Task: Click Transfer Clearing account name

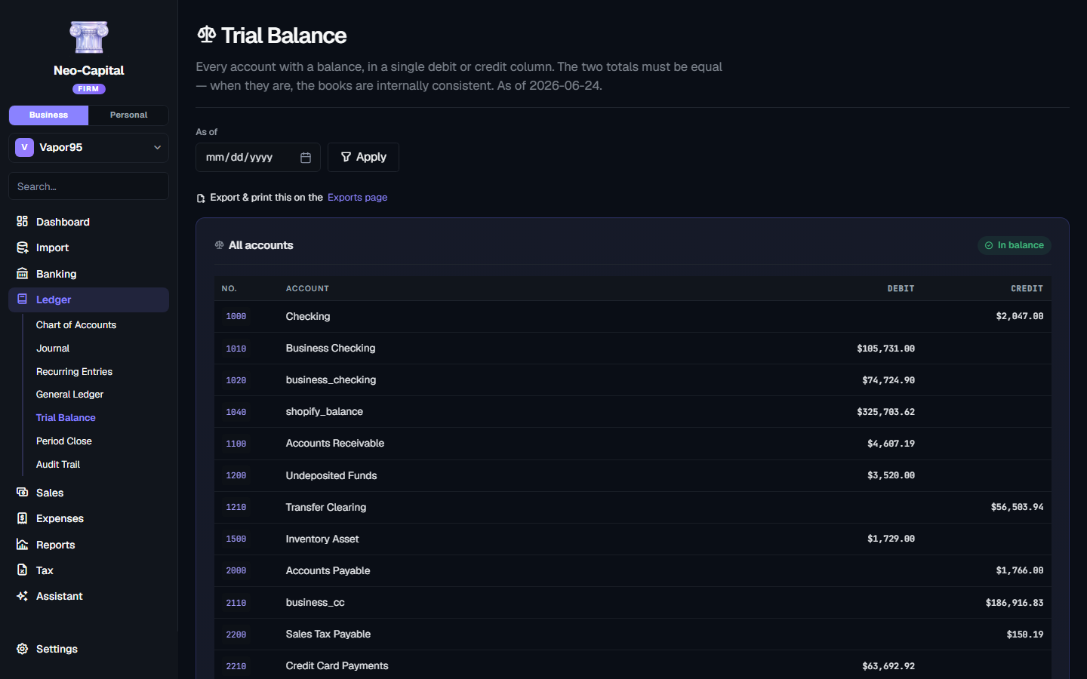Action: (325, 507)
